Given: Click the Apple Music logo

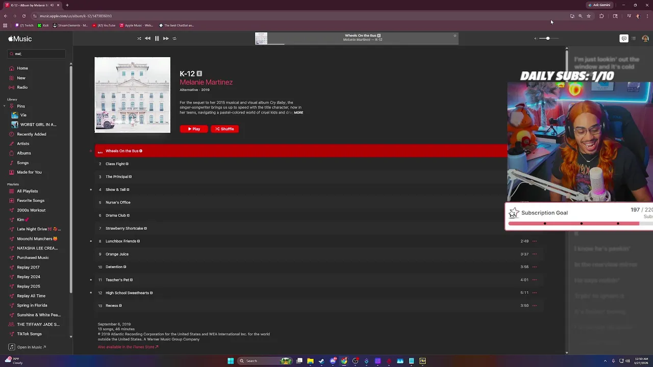Looking at the screenshot, I should coord(20,39).
